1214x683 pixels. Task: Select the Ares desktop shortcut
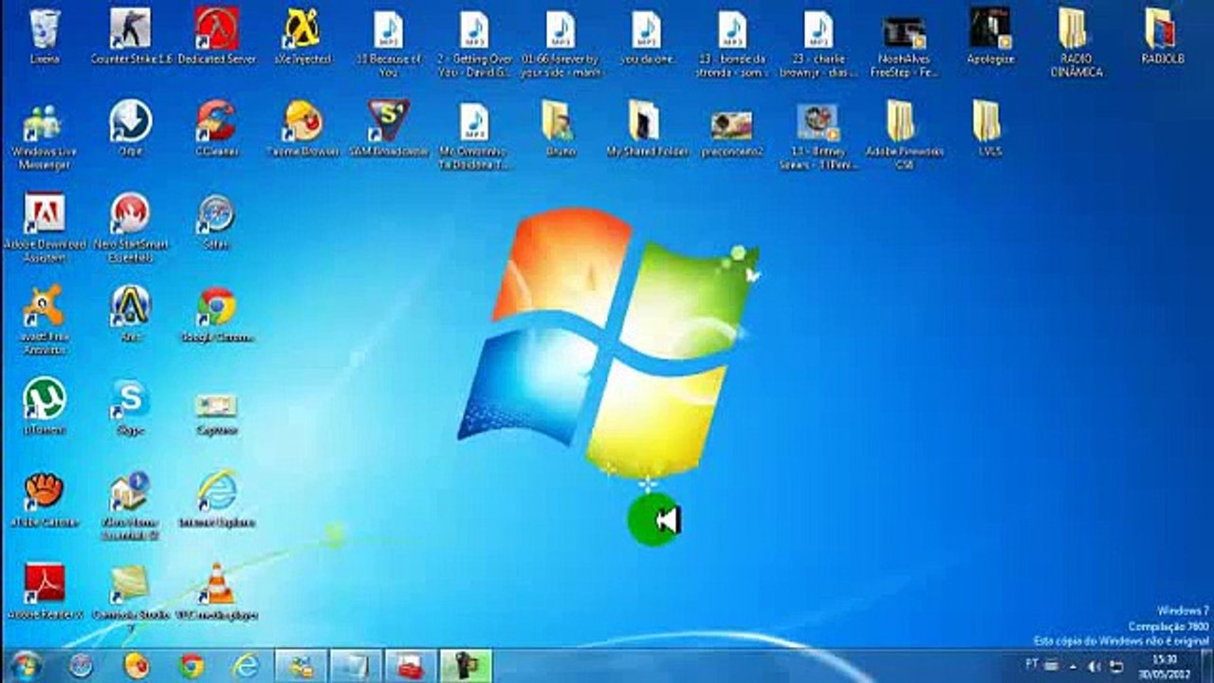(131, 313)
